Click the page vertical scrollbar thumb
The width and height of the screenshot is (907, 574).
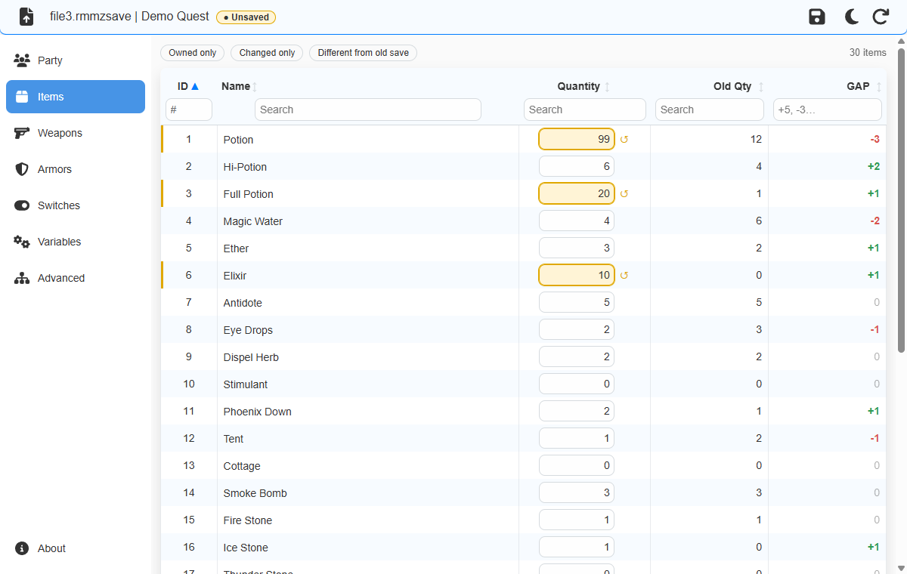[901, 199]
